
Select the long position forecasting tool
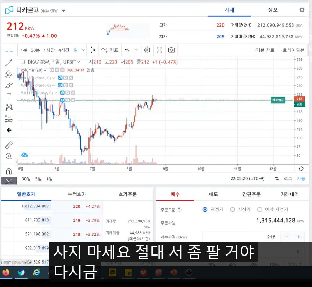coord(9,119)
